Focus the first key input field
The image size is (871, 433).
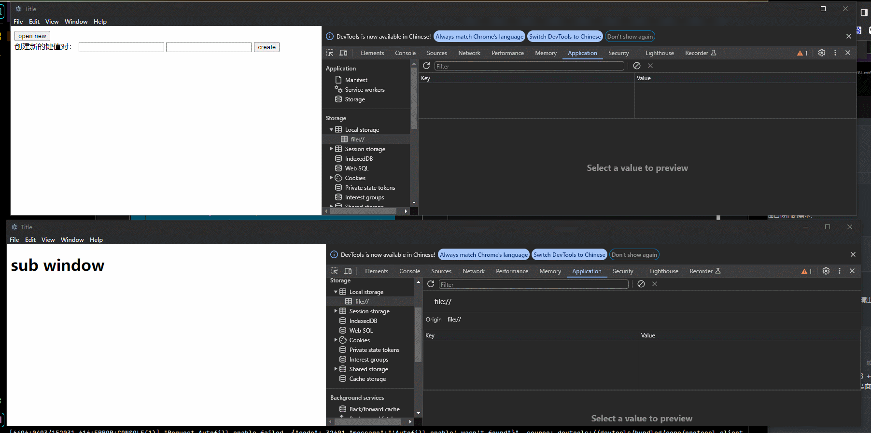click(x=121, y=47)
